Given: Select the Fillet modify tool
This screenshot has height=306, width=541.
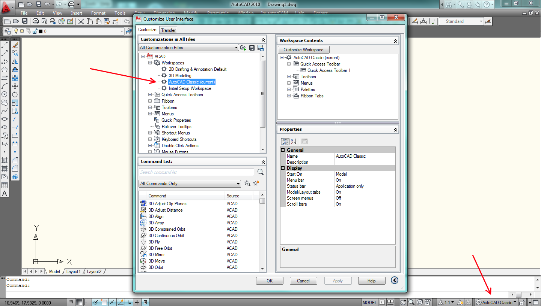Looking at the screenshot, I should [x=15, y=169].
